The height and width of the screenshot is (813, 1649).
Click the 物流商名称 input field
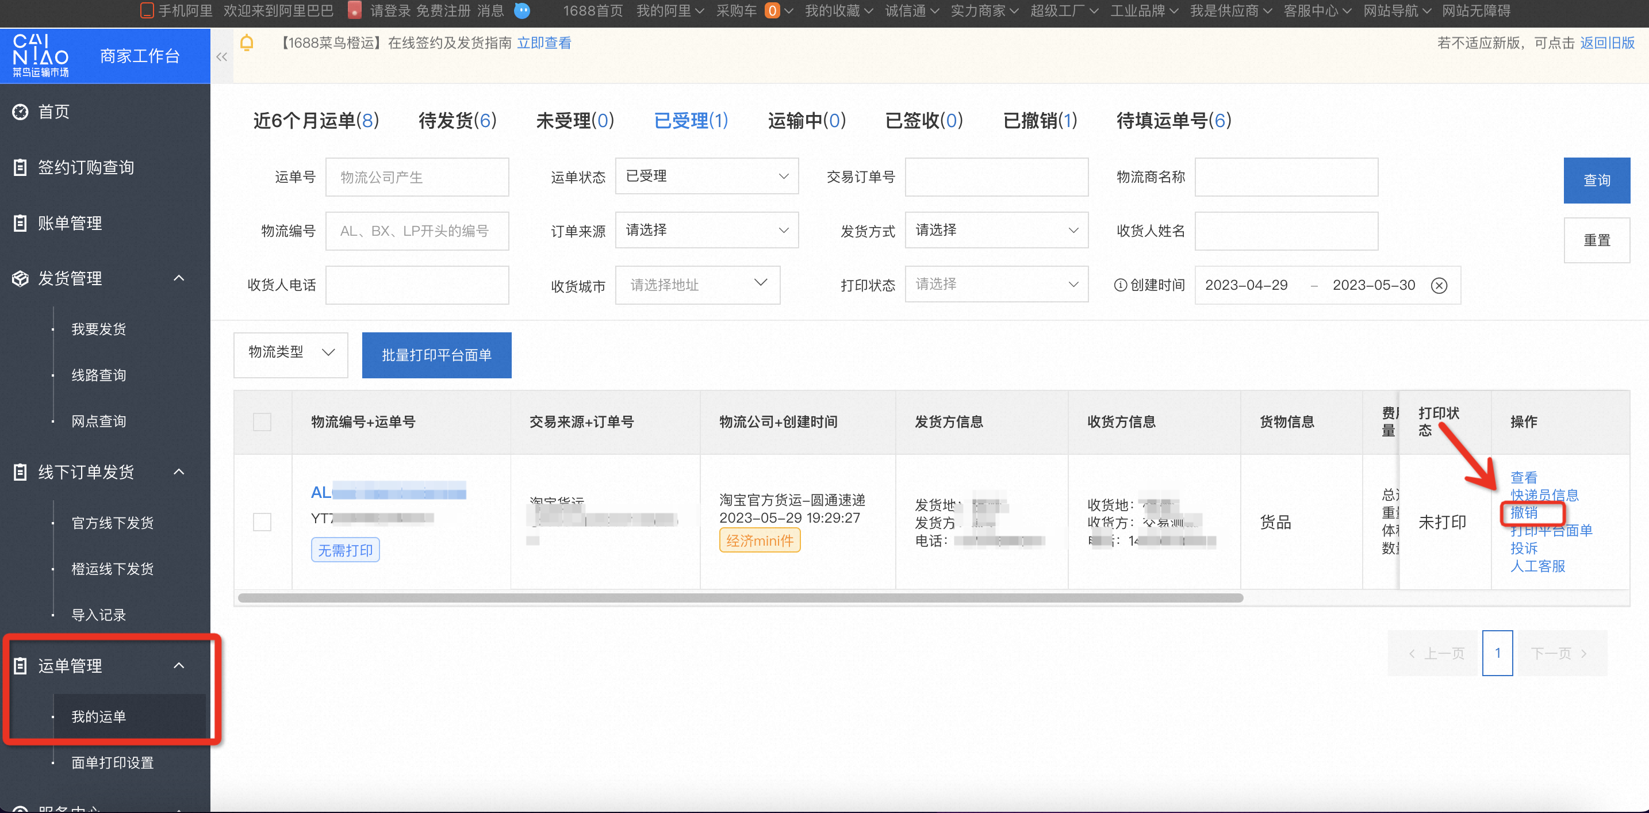[x=1286, y=177]
